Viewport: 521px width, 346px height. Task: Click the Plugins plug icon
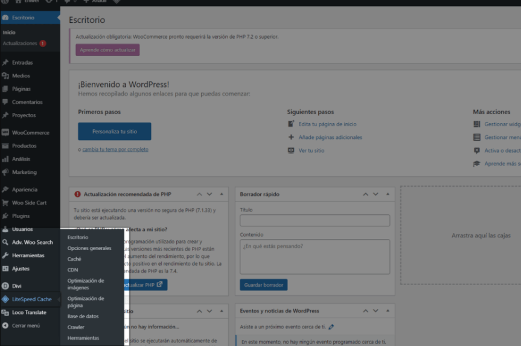pos(5,216)
